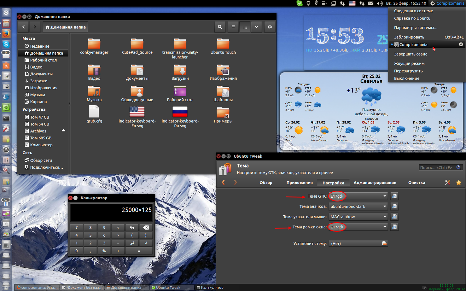This screenshot has width=466, height=291.
Task: Select Недавние in the places sidebar
Action: coord(43,46)
